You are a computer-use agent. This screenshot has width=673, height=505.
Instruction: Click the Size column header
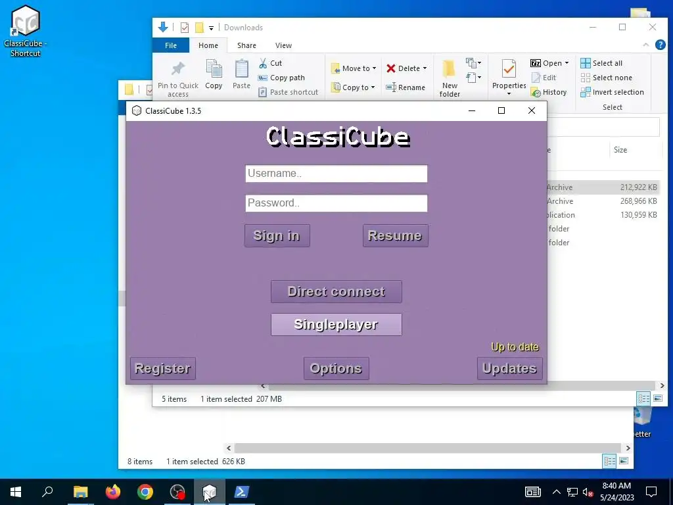click(x=636, y=149)
